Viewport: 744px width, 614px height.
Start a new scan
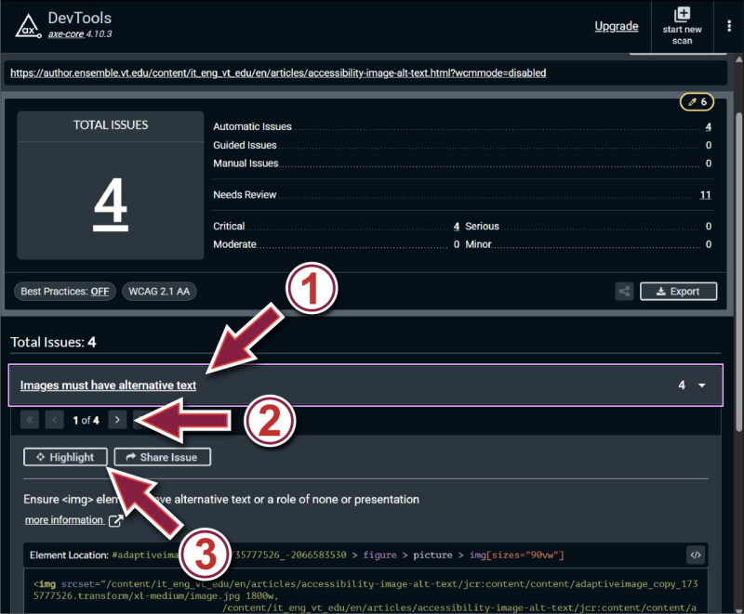coord(682,25)
